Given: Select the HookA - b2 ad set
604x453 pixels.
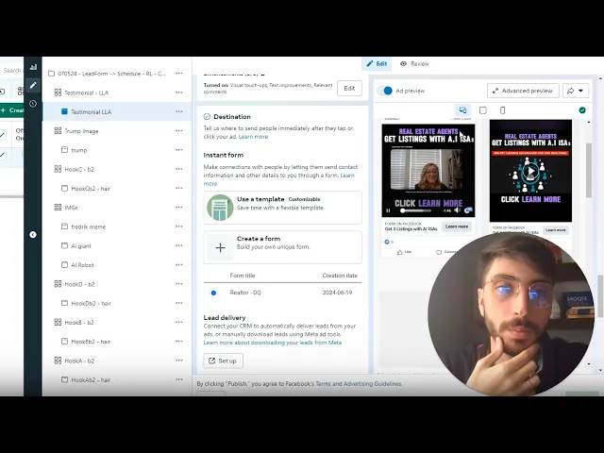Looking at the screenshot, I should coord(79,361).
